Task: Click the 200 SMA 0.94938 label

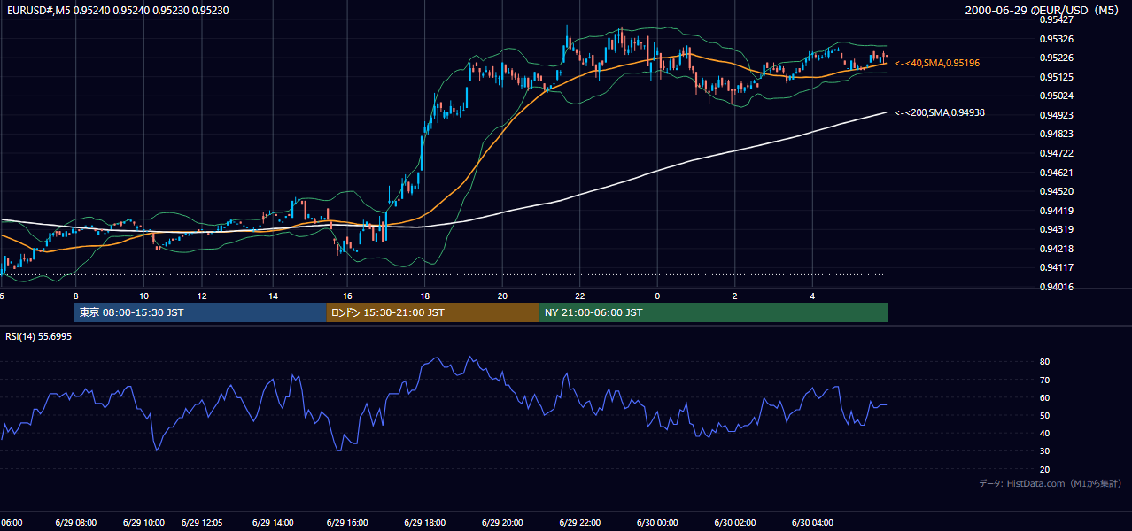Action: click(x=940, y=112)
